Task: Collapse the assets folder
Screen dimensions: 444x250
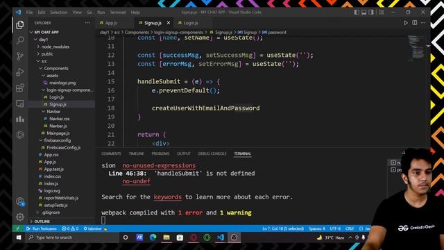Action: (52, 76)
